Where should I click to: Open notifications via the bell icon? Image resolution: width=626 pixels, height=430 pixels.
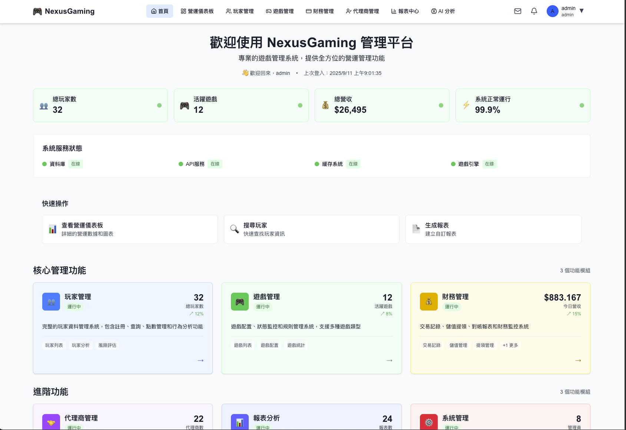tap(534, 11)
